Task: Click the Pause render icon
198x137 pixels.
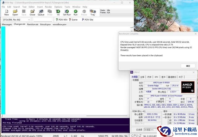Action: (84, 13)
